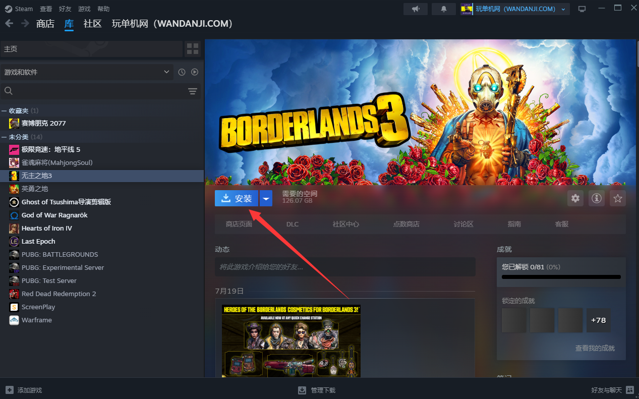639x399 pixels.
Task: Click the info icon next to the gear
Action: coord(596,198)
